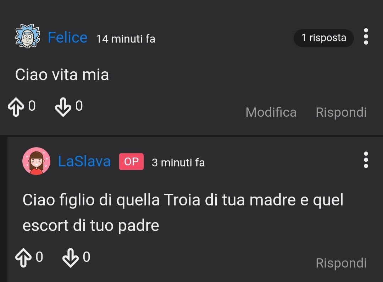Downvote Felice's comment
Image resolution: width=383 pixels, height=282 pixels.
click(63, 107)
